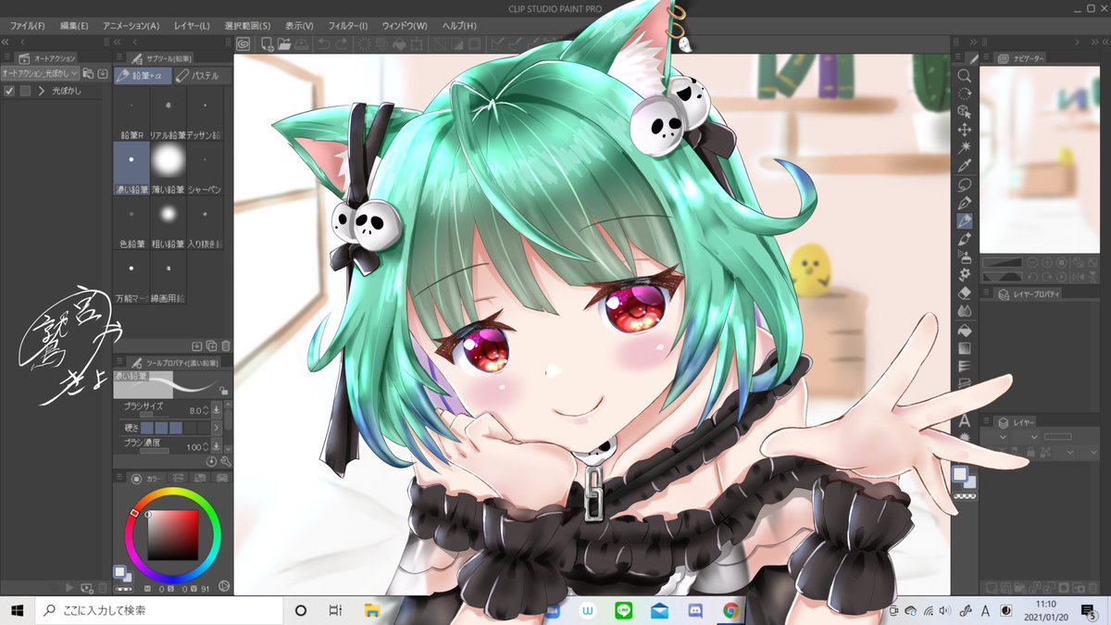This screenshot has height=625, width=1111.
Task: Open brush size dynamics dropdown
Action: point(217,409)
